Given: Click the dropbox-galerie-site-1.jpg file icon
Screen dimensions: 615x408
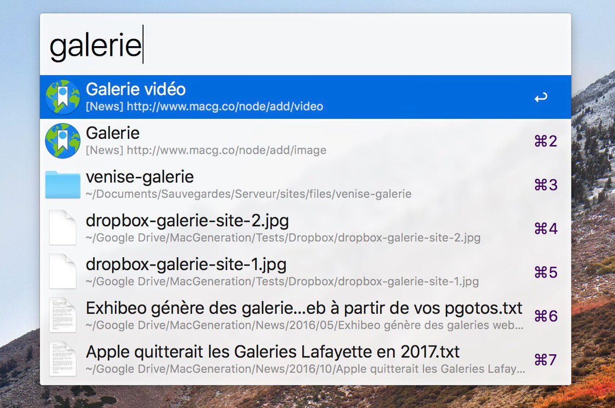Looking at the screenshot, I should point(63,272).
